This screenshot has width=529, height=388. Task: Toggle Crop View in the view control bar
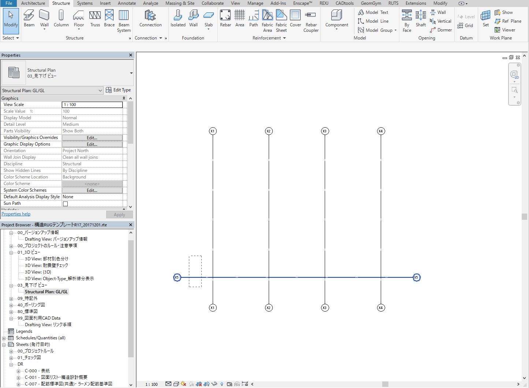tap(199, 384)
